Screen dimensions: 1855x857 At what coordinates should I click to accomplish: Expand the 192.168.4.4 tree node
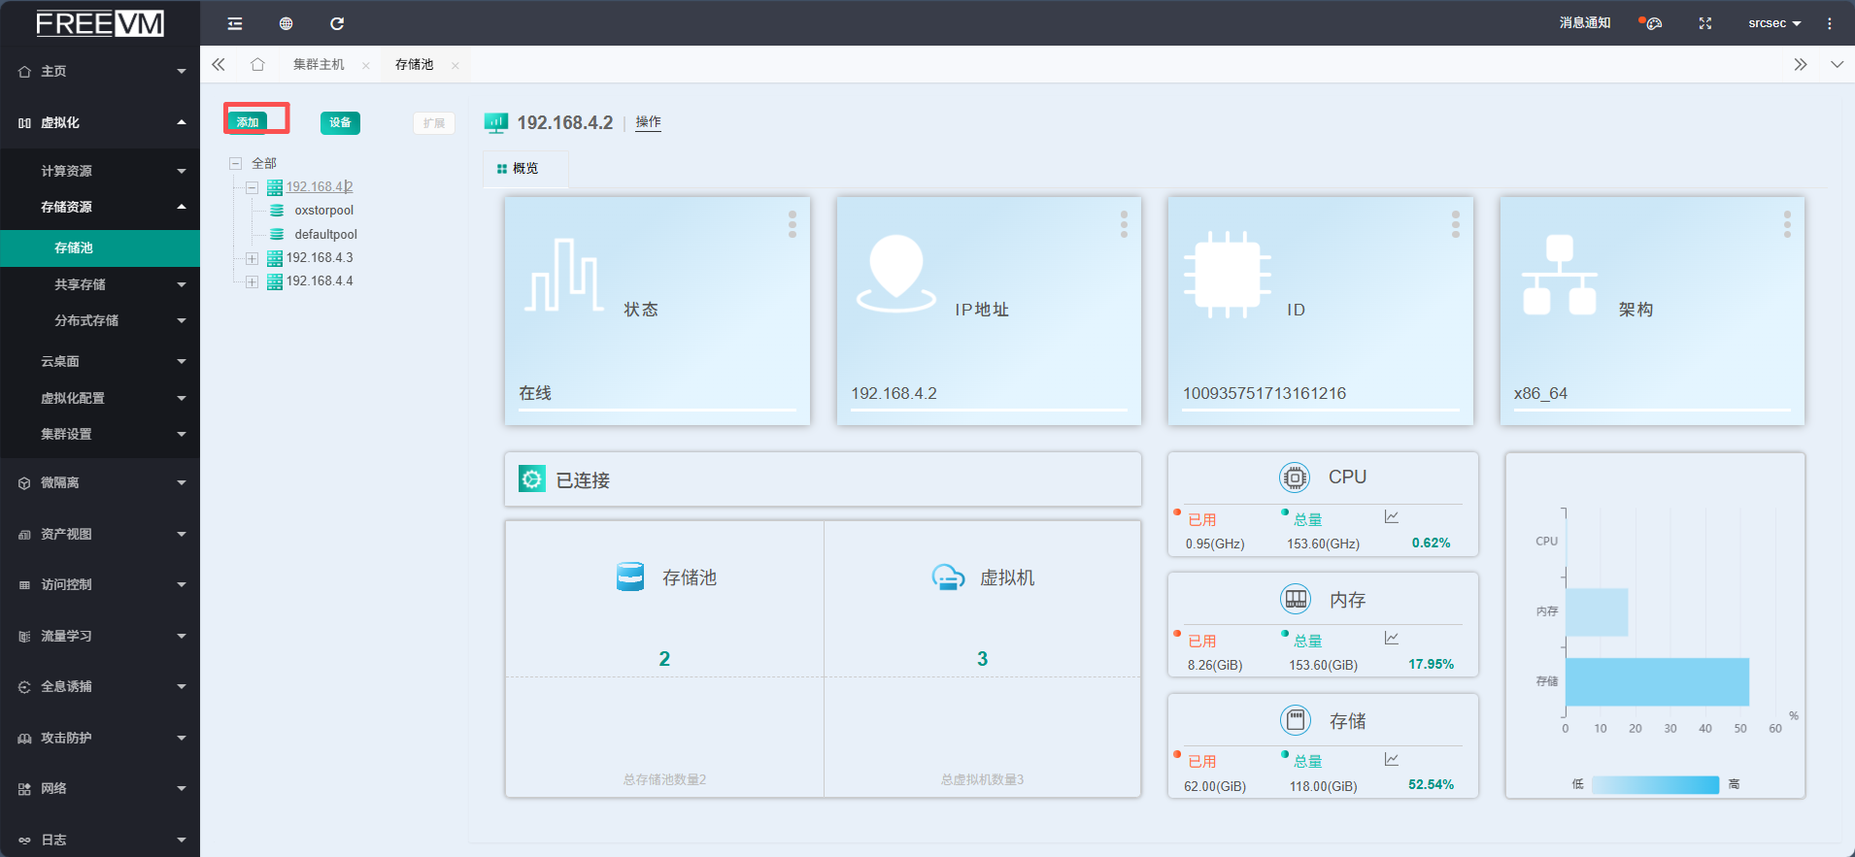[252, 281]
